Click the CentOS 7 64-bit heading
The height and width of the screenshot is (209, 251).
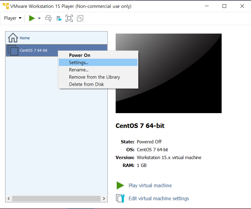point(140,126)
